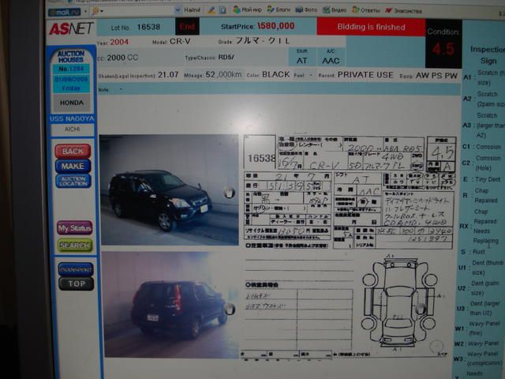
Task: Open Фото from the toolbar
Action: (x=306, y=10)
